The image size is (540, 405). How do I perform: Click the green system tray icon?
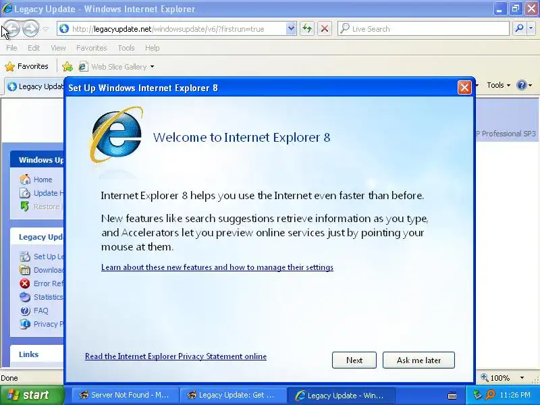coord(477,395)
